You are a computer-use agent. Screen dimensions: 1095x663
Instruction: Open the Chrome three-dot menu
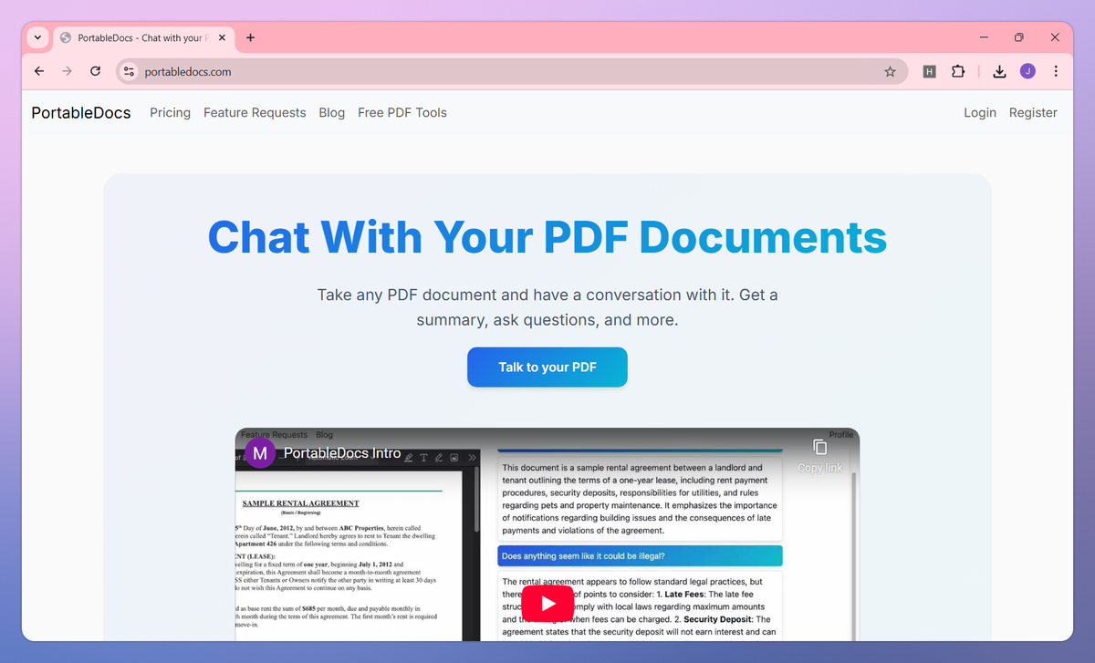[1056, 71]
